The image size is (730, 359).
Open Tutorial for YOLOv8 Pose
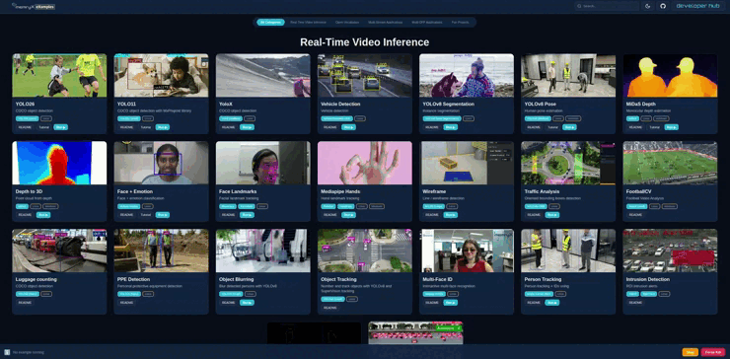click(x=552, y=127)
